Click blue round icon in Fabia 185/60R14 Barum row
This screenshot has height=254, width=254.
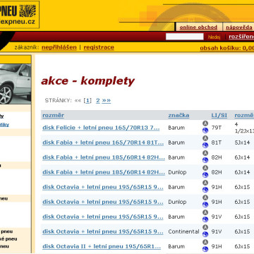click(x=205, y=160)
